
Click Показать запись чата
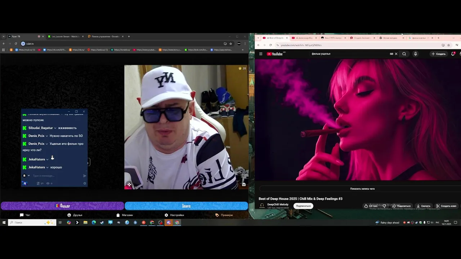pos(362,189)
